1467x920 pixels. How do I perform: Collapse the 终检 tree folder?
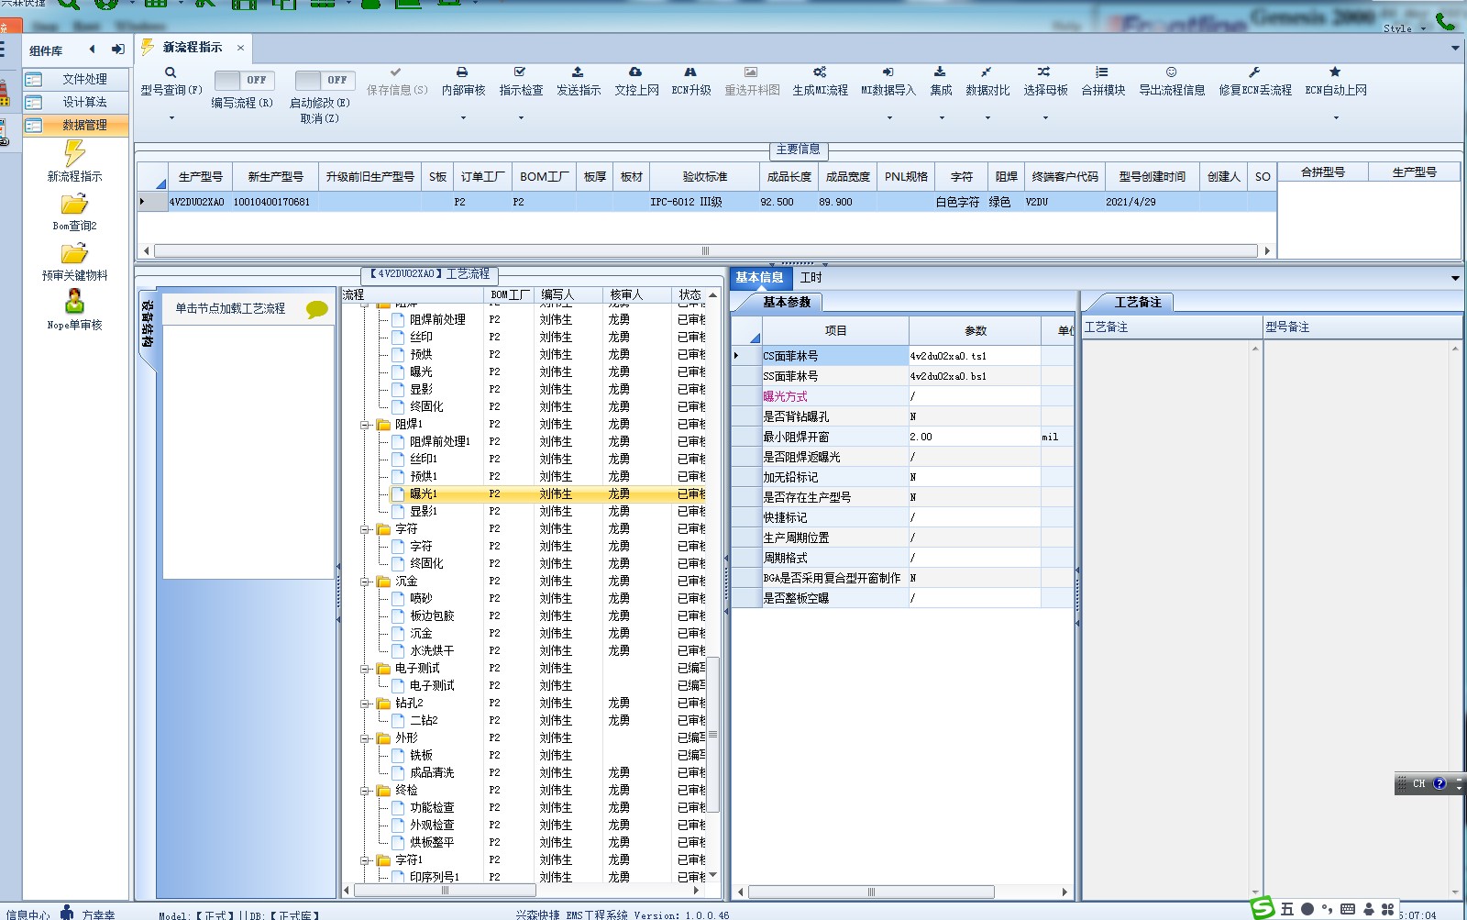click(x=365, y=791)
